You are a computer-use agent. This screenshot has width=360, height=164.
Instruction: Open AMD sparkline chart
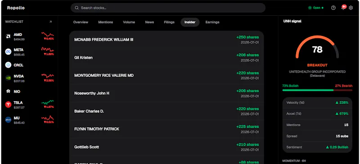[48, 35]
